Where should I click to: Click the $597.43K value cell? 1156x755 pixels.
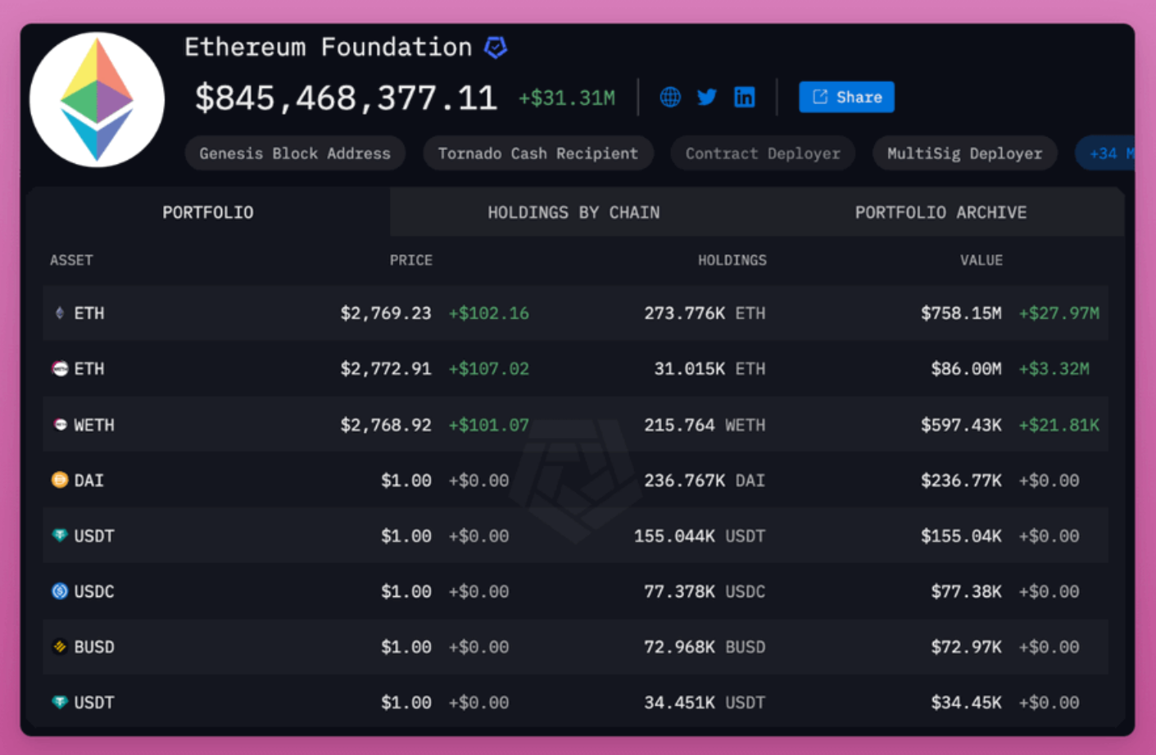pyautogui.click(x=961, y=425)
